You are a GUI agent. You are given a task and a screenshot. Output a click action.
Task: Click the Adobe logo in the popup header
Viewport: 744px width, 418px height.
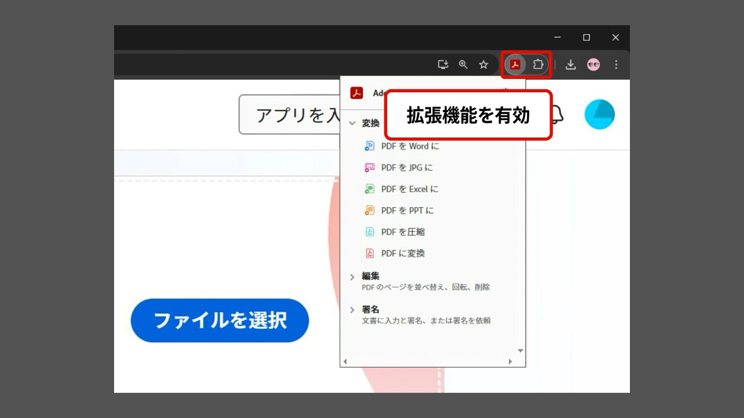tap(357, 93)
